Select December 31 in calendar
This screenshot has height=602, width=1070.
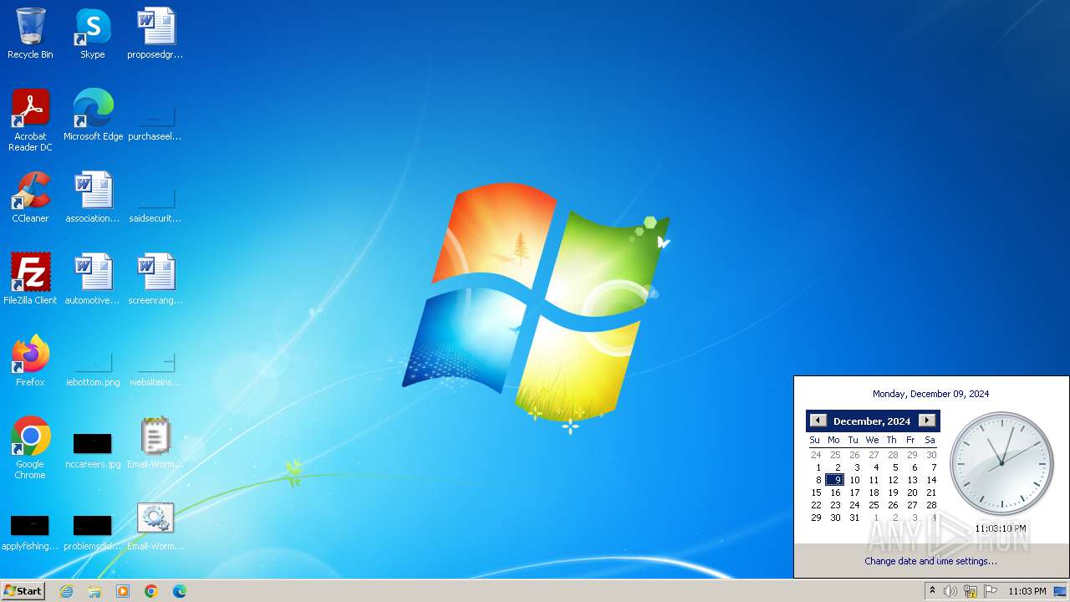click(854, 518)
